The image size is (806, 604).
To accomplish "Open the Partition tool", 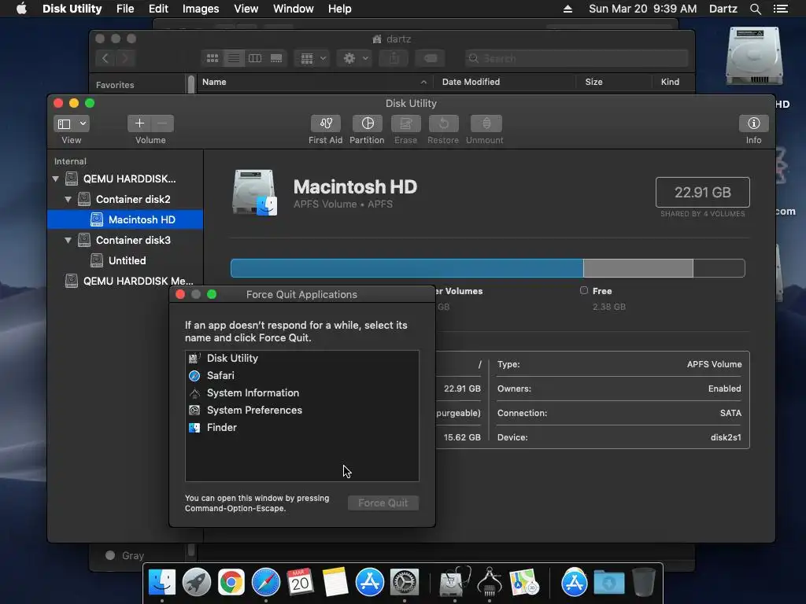I will click(367, 123).
